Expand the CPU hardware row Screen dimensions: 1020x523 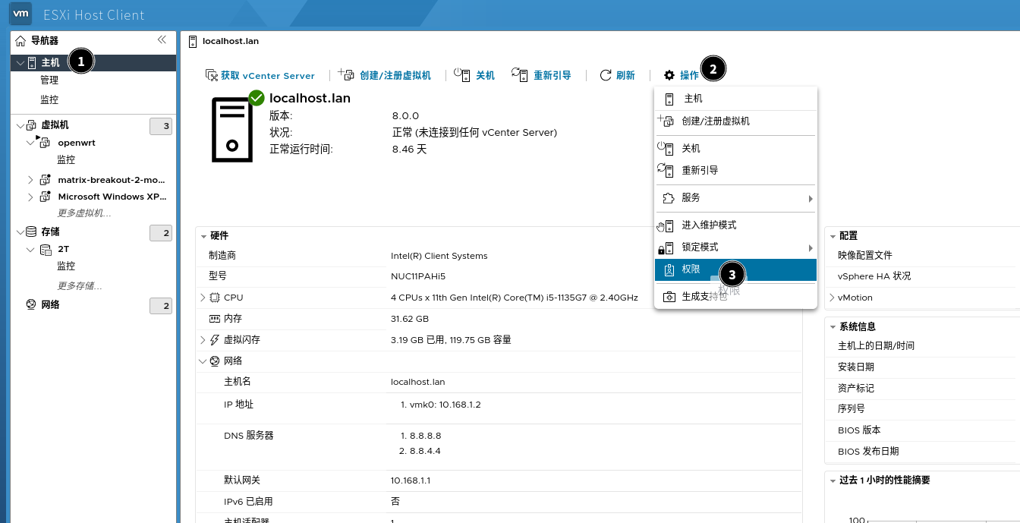[203, 298]
